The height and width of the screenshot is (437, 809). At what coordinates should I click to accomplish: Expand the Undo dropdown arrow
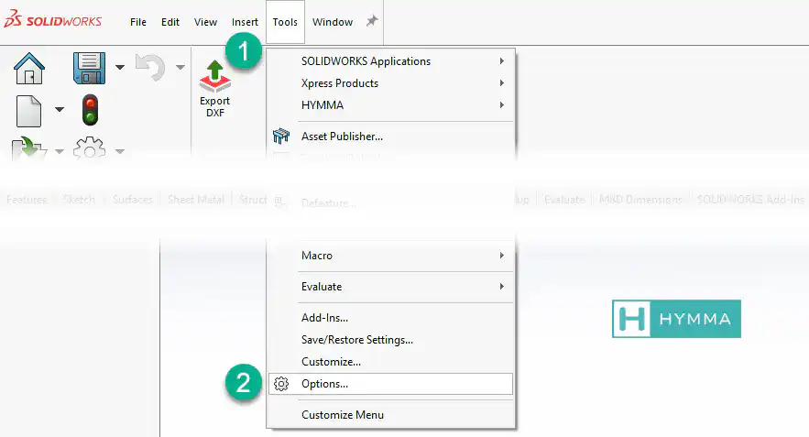(180, 67)
